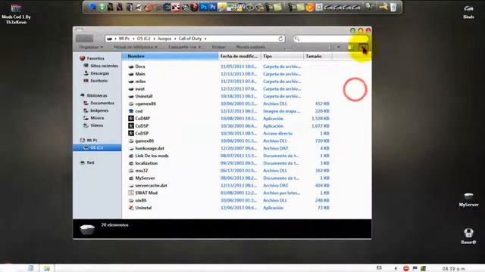Click the miles folder icon
The height and width of the screenshot is (272, 485).
[x=131, y=82]
